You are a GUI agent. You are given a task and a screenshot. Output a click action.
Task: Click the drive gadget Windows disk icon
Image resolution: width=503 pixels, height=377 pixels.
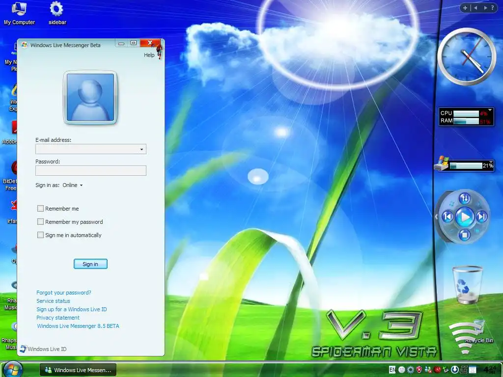pos(442,163)
